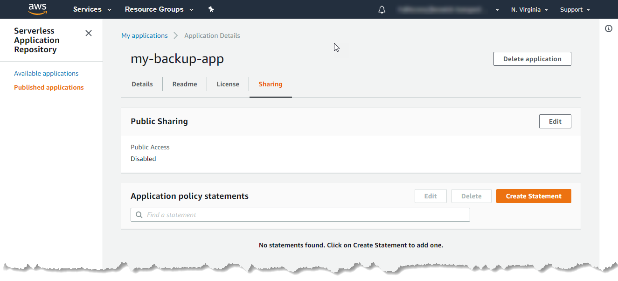Screen dimensions: 618x281
Task: Click the Delete application button
Action: 532,59
